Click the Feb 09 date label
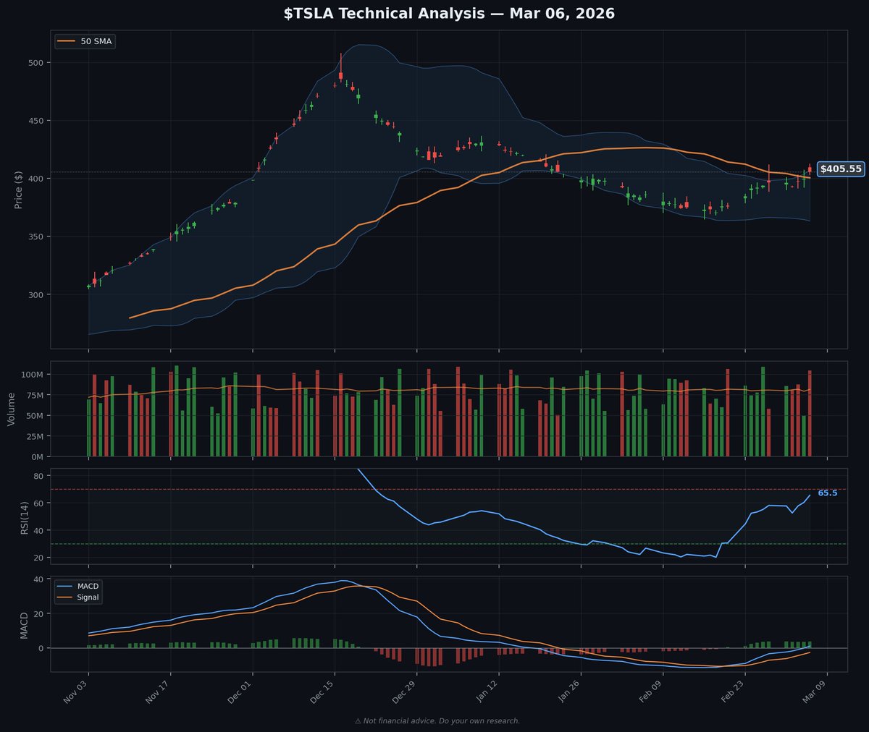This screenshot has width=869, height=732. 650,694
